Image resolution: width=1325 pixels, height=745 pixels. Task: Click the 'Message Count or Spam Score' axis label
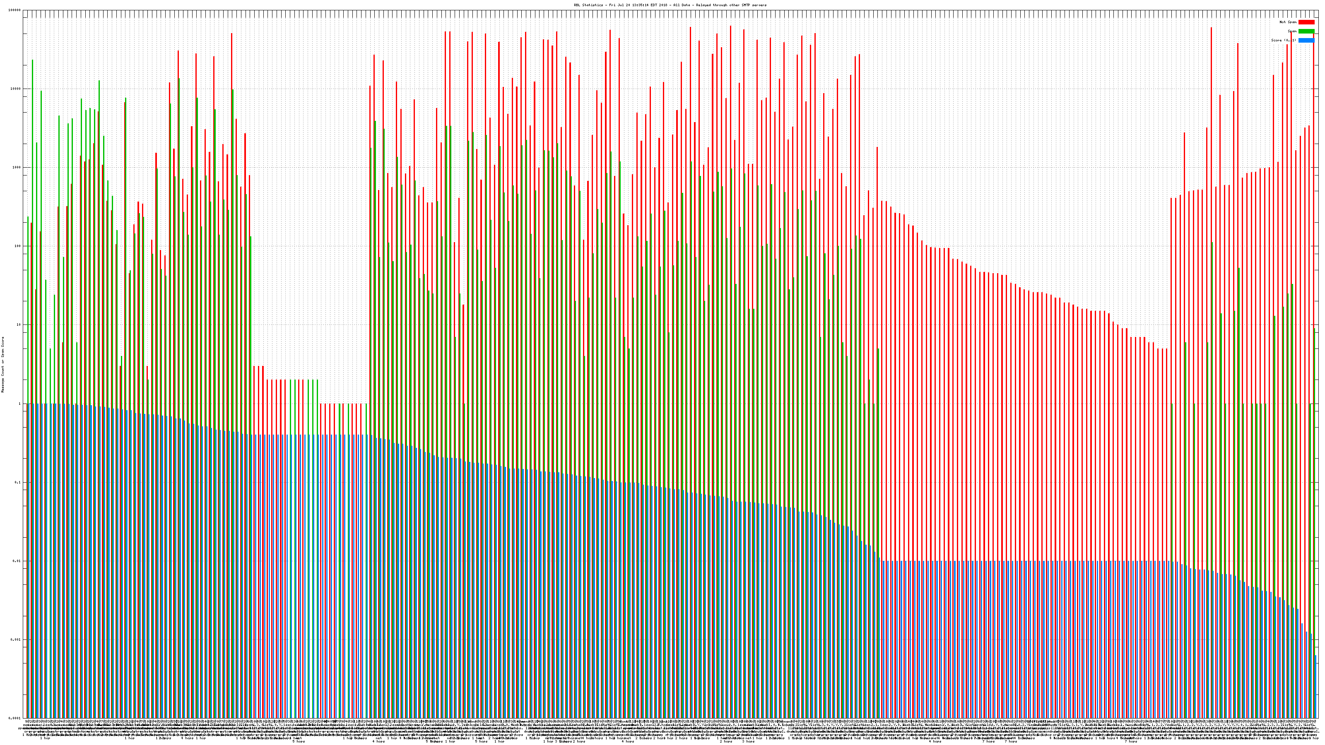pos(2,365)
